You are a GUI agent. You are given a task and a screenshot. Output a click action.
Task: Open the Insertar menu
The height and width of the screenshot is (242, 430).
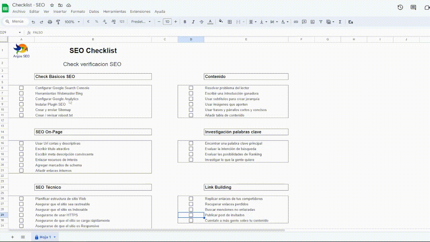[x=60, y=11]
